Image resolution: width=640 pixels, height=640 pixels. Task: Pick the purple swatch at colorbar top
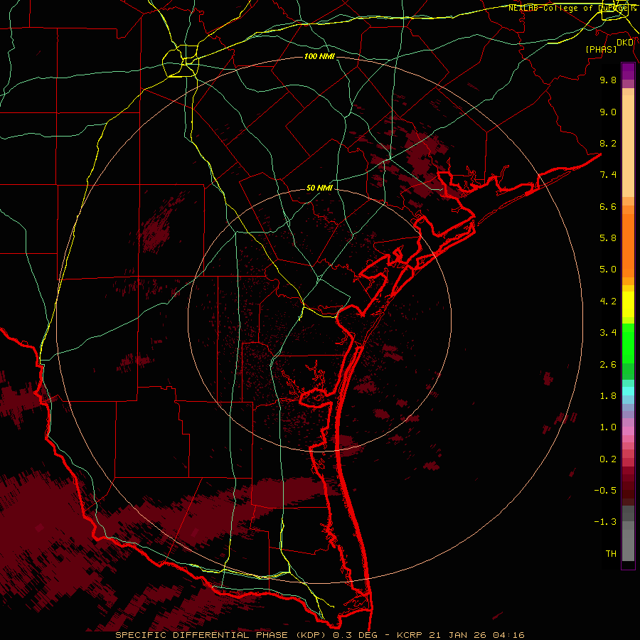[x=628, y=71]
